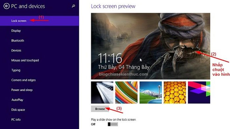Toggle slide show on lock screen
This screenshot has width=230, height=129.
click(113, 124)
